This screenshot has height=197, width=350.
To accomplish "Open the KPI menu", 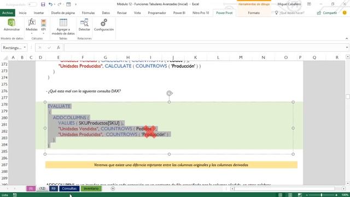I will point(44,26).
